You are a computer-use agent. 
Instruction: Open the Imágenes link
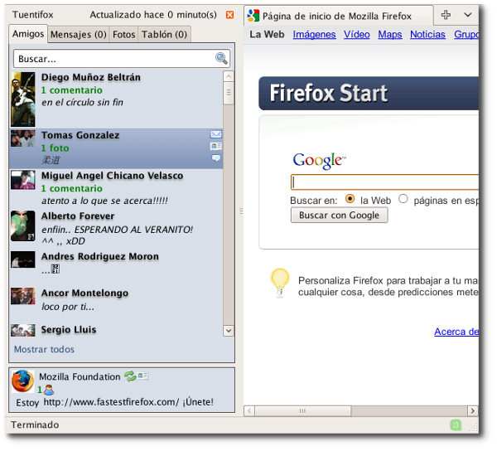point(314,34)
